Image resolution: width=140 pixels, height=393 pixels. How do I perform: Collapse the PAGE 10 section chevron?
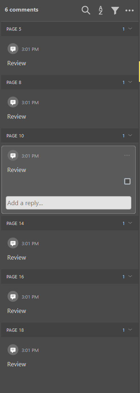(x=130, y=135)
